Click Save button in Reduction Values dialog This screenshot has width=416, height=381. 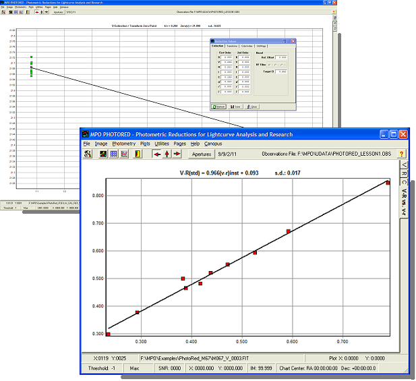click(235, 107)
